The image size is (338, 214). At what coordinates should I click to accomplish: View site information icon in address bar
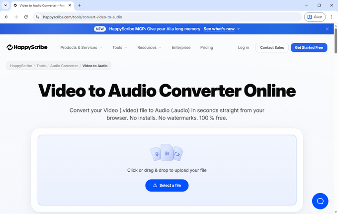37,17
